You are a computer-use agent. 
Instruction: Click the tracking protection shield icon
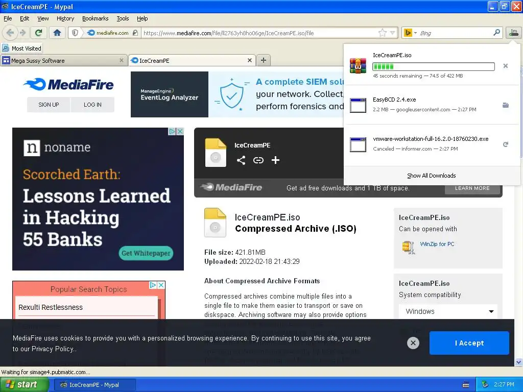coord(75,33)
